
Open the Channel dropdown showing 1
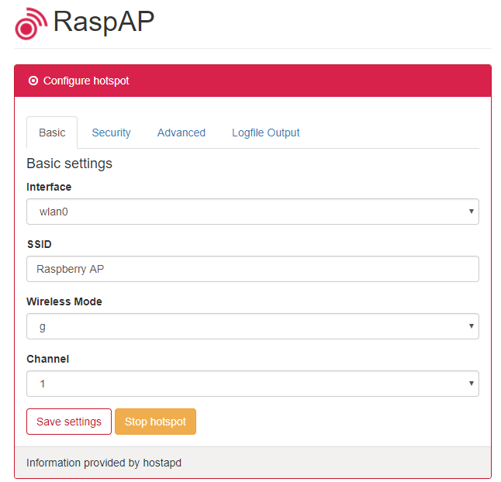pyautogui.click(x=252, y=384)
